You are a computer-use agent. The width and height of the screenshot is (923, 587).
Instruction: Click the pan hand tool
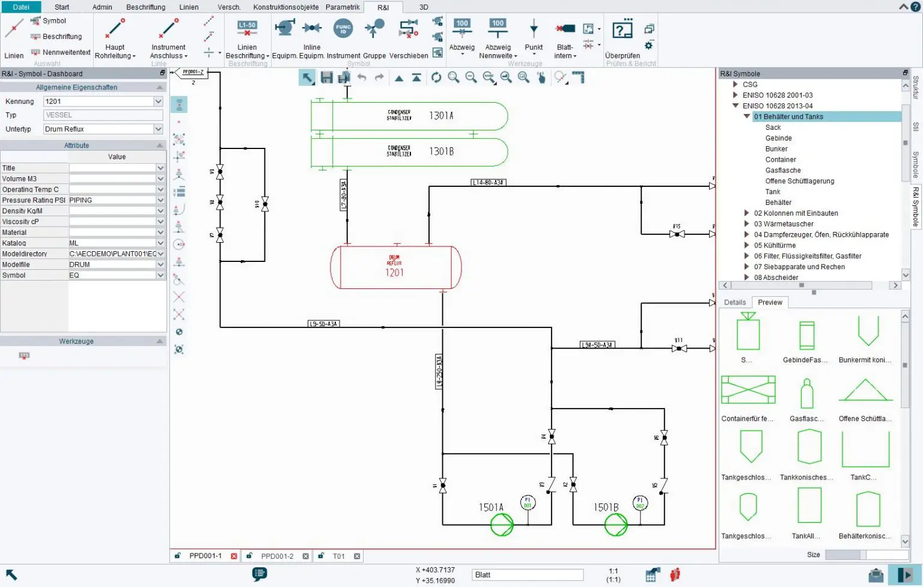coord(541,78)
